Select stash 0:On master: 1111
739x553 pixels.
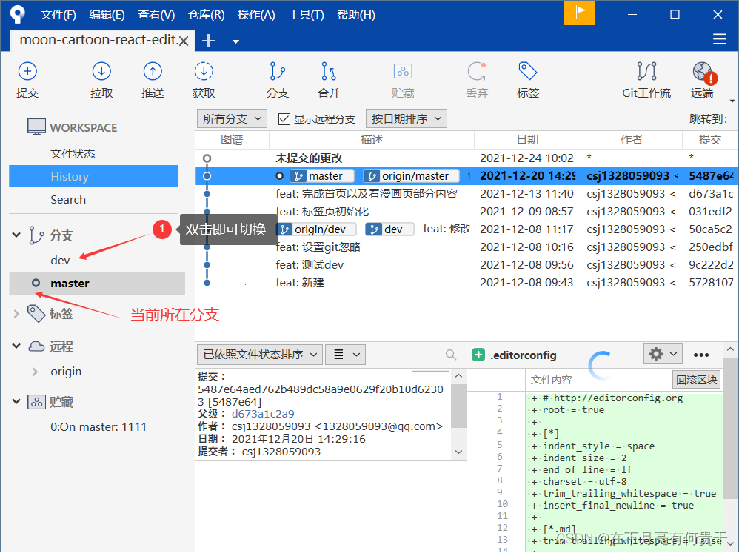[x=98, y=426]
